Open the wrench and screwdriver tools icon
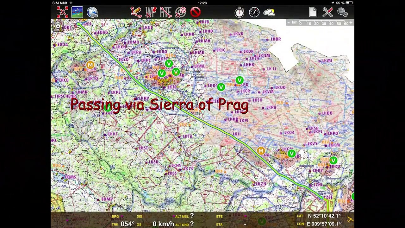Image resolution: width=405 pixels, height=228 pixels. point(327,12)
